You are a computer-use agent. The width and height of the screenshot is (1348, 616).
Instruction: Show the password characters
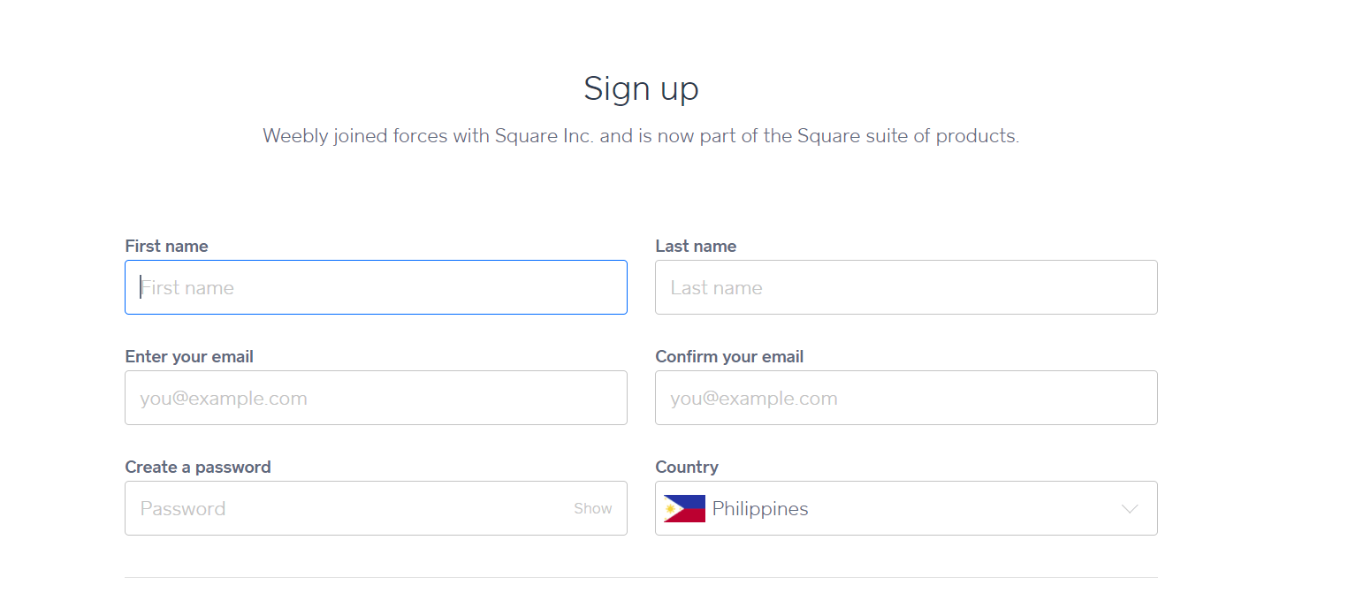coord(592,508)
